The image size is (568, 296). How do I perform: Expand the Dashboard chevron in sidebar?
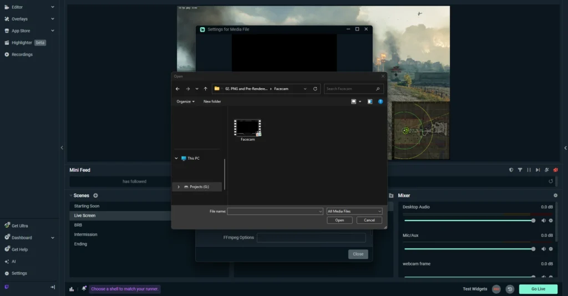pyautogui.click(x=53, y=238)
